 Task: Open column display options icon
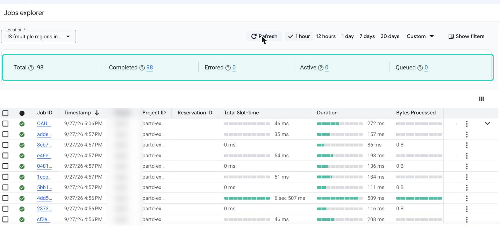tap(481, 99)
